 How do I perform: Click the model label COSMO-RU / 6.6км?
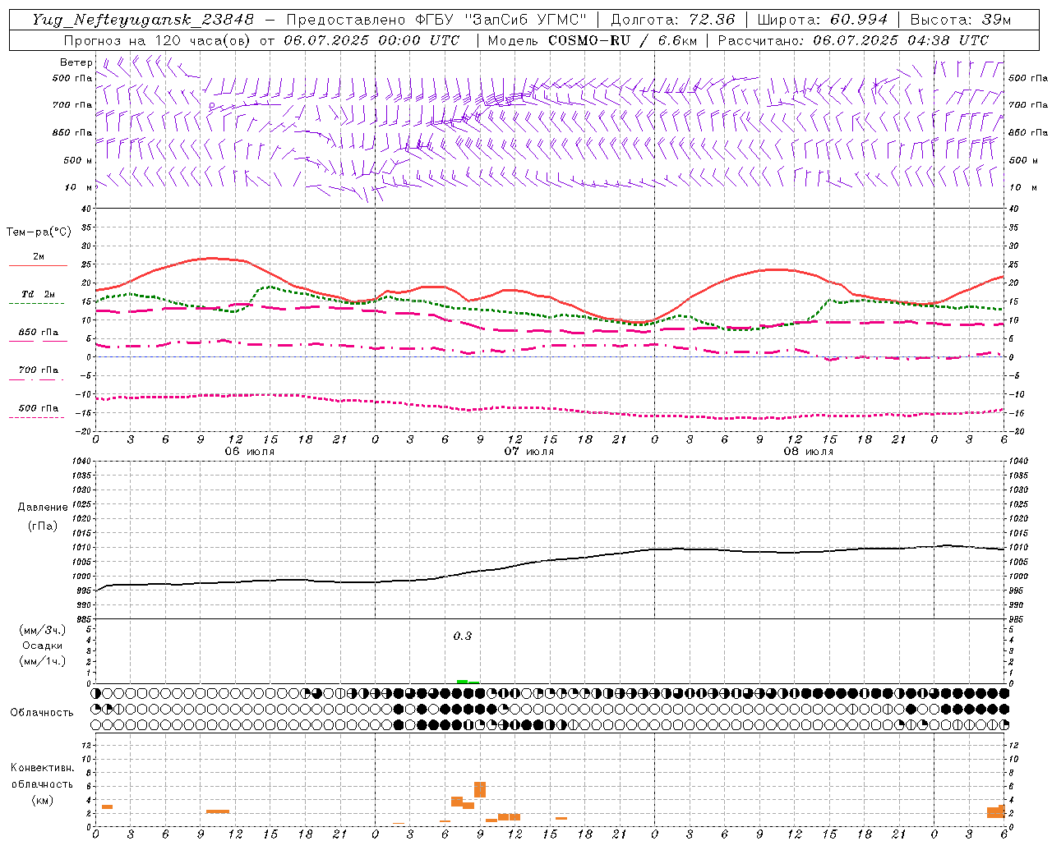coord(622,40)
